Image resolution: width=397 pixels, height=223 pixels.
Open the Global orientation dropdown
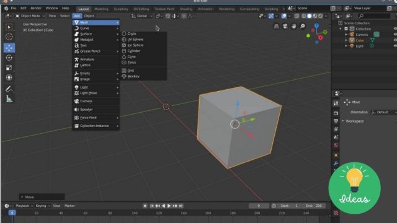pyautogui.click(x=142, y=16)
